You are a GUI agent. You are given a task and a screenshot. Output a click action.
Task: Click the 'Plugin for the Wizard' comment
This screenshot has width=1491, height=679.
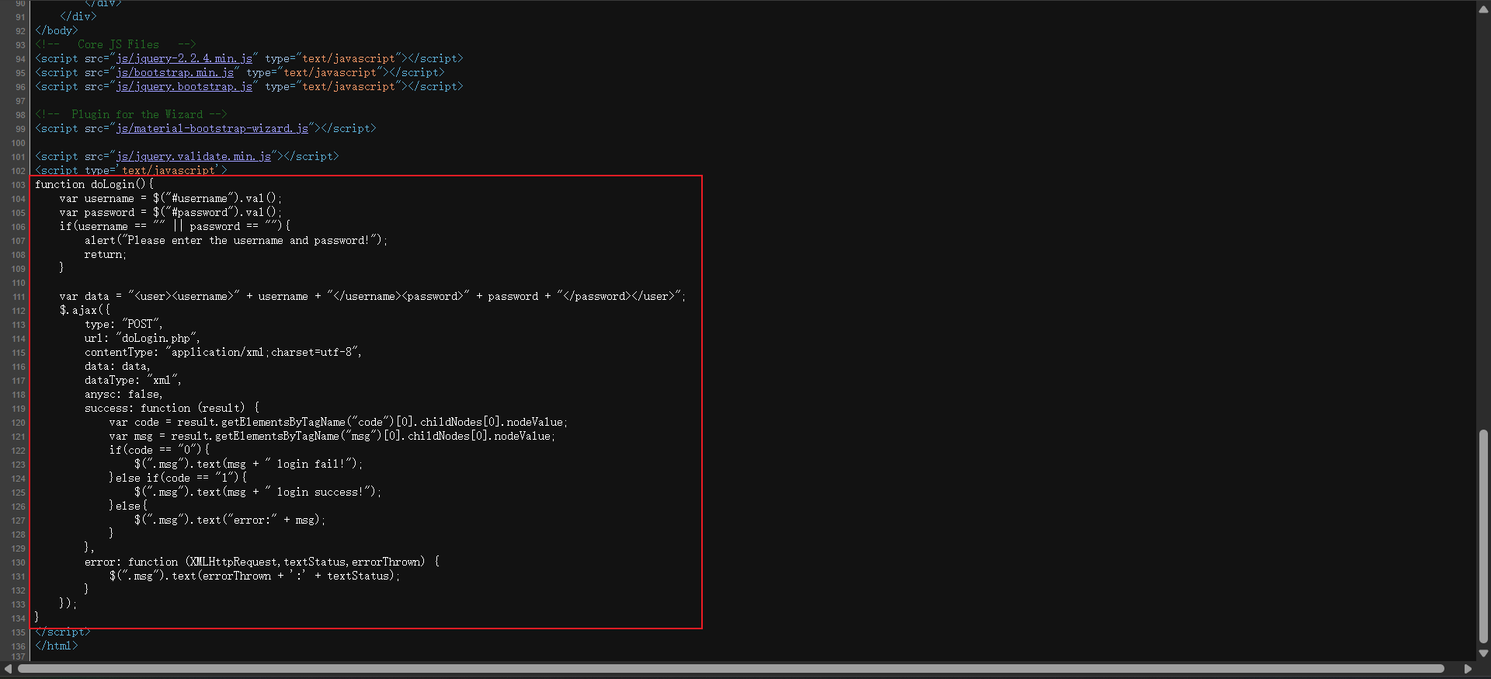(131, 114)
